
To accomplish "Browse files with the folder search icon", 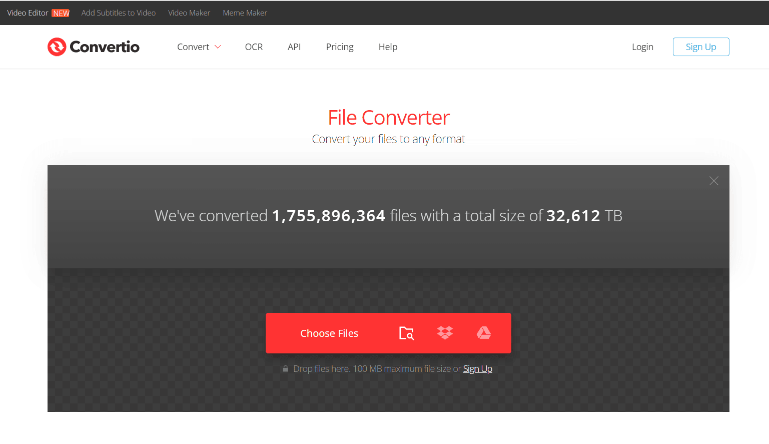I will tap(406, 333).
